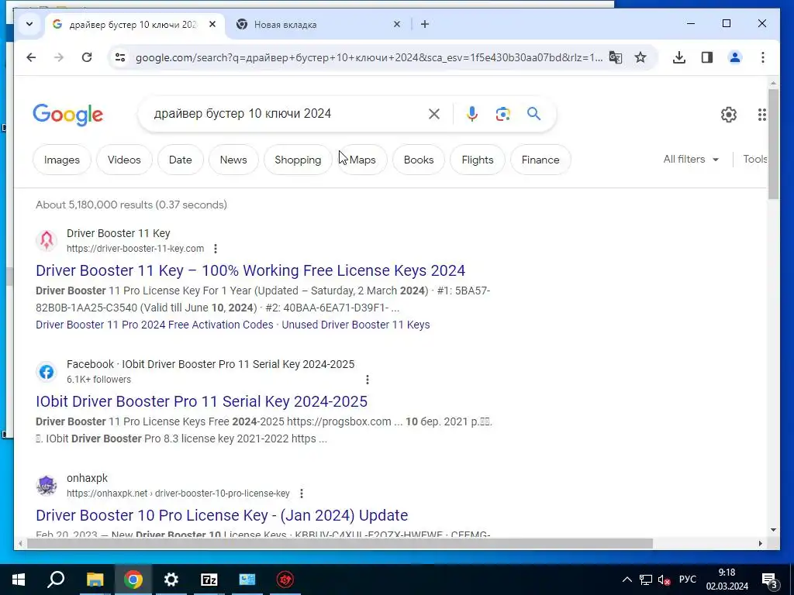Click the scroll down arrow of page scrollbar
Image resolution: width=794 pixels, height=595 pixels.
pyautogui.click(x=773, y=530)
